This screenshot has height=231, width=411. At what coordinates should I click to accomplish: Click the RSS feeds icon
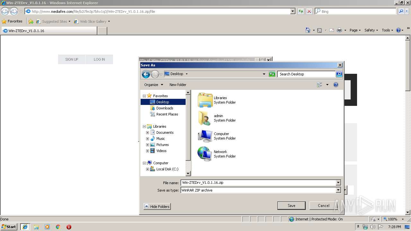(319, 30)
